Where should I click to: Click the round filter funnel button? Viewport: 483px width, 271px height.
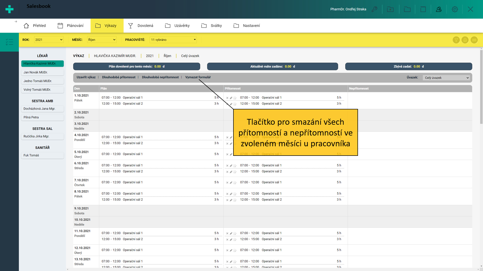pos(456,40)
